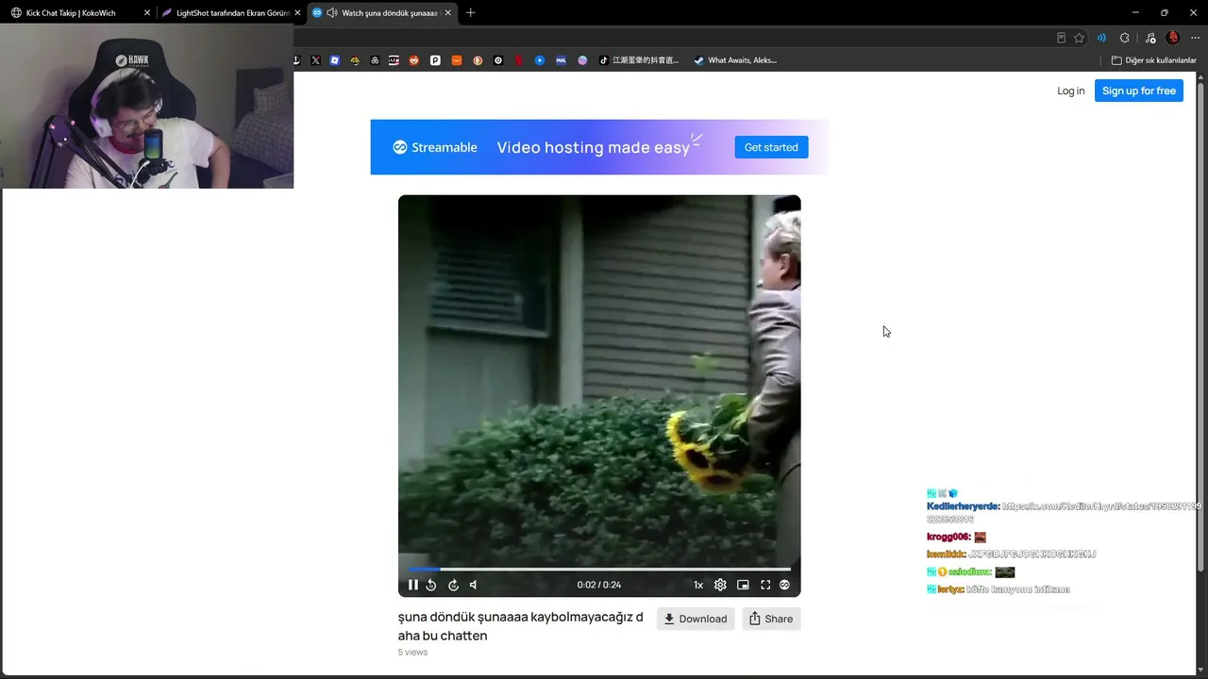Open the Reddit bookmark
The image size is (1208, 679).
pos(413,60)
